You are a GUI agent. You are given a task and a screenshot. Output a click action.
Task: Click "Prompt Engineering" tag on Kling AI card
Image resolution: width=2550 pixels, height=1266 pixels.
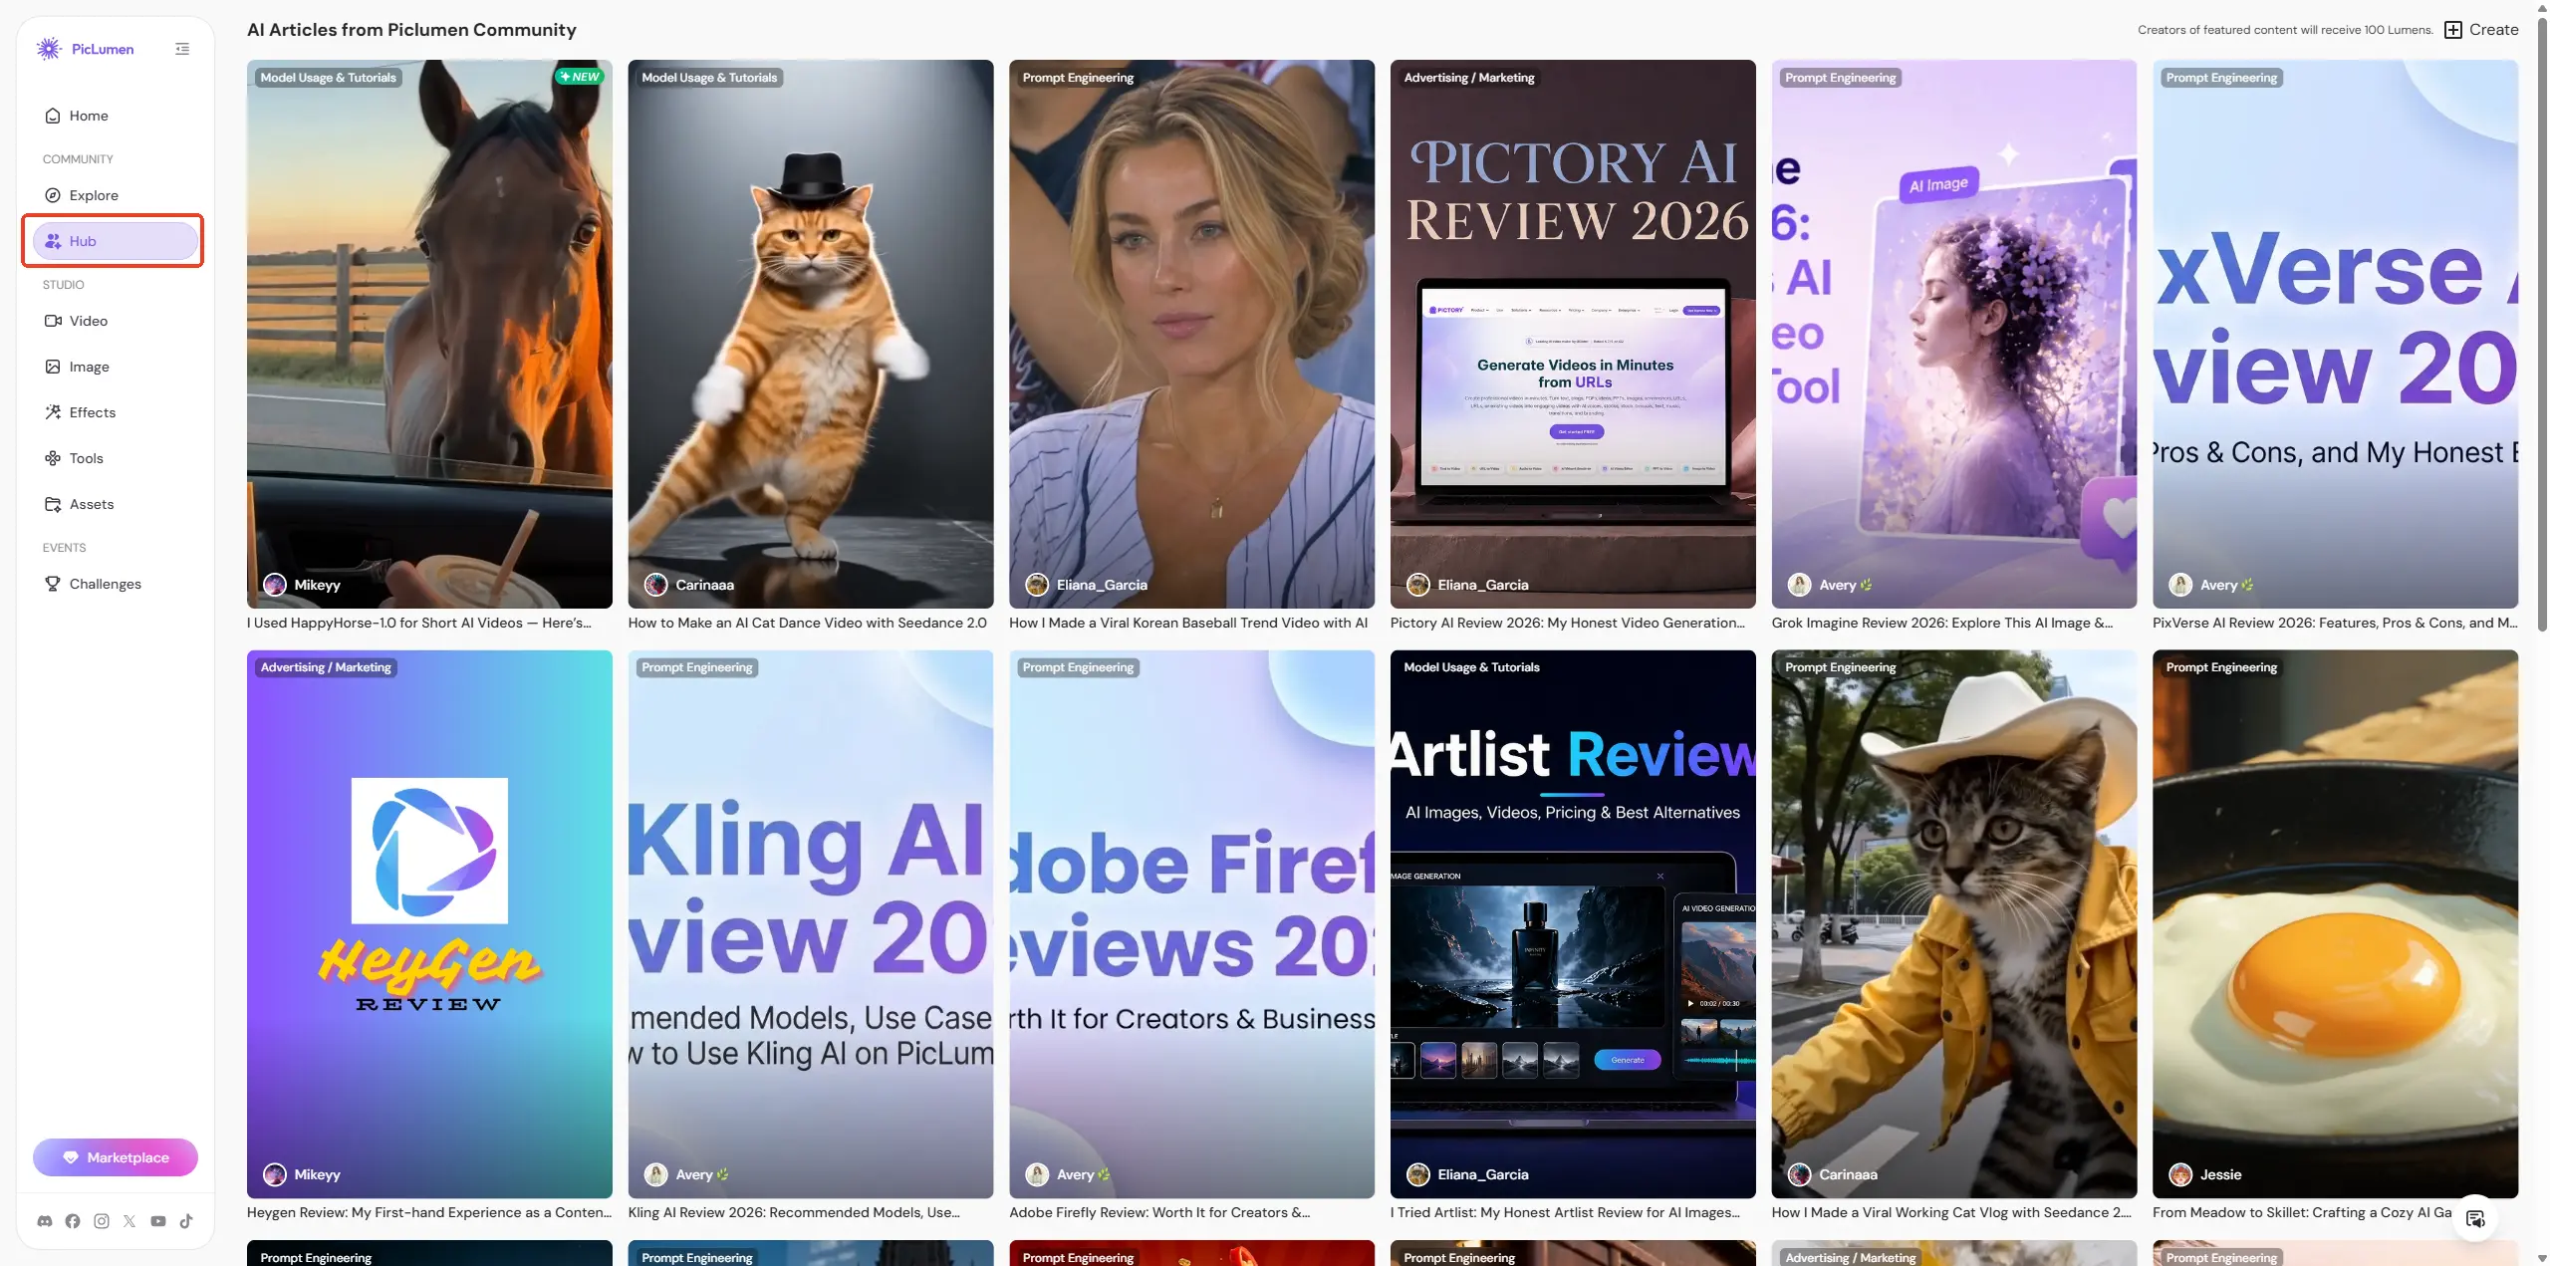click(x=697, y=667)
